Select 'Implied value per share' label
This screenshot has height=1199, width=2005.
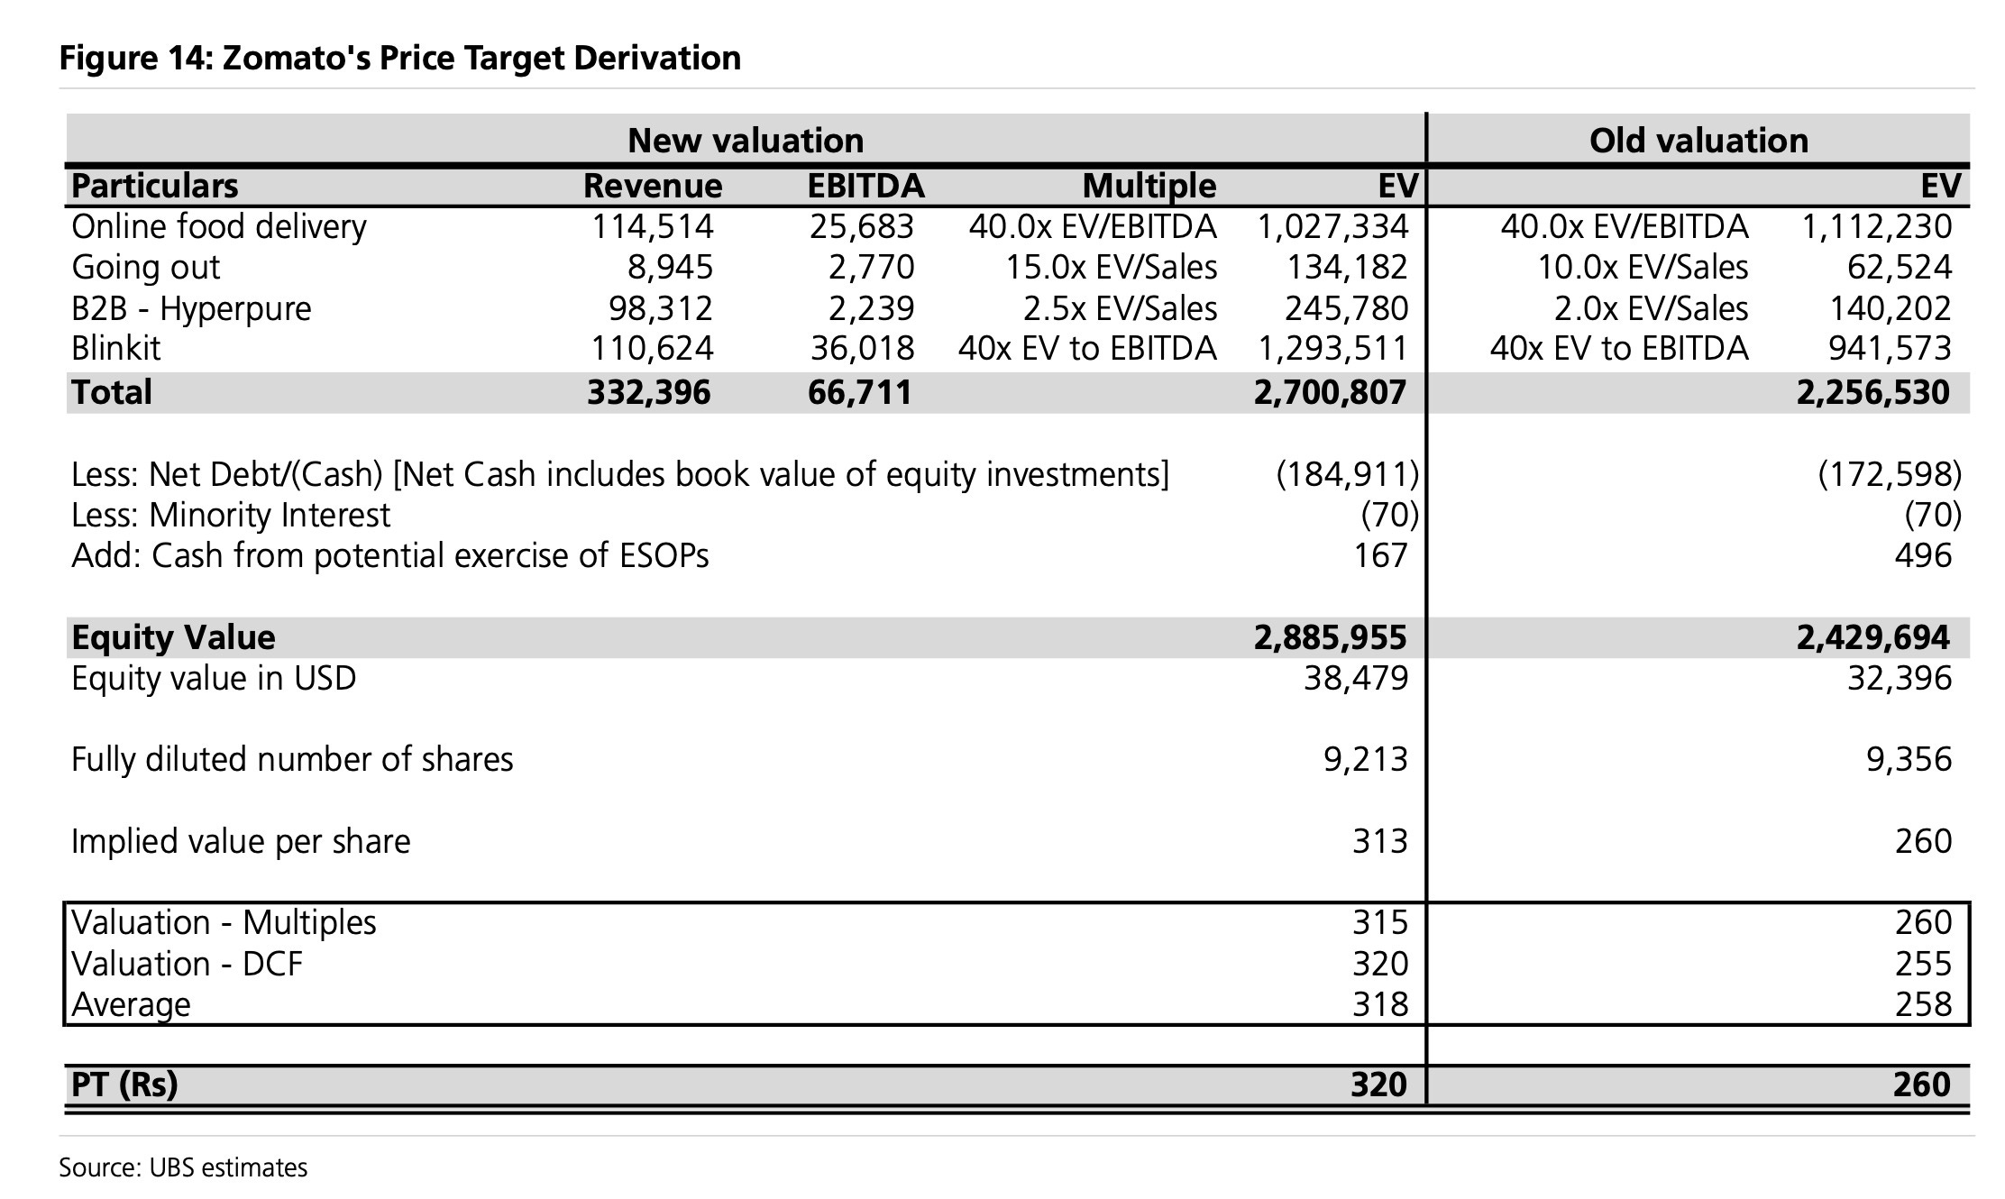pos(241,841)
